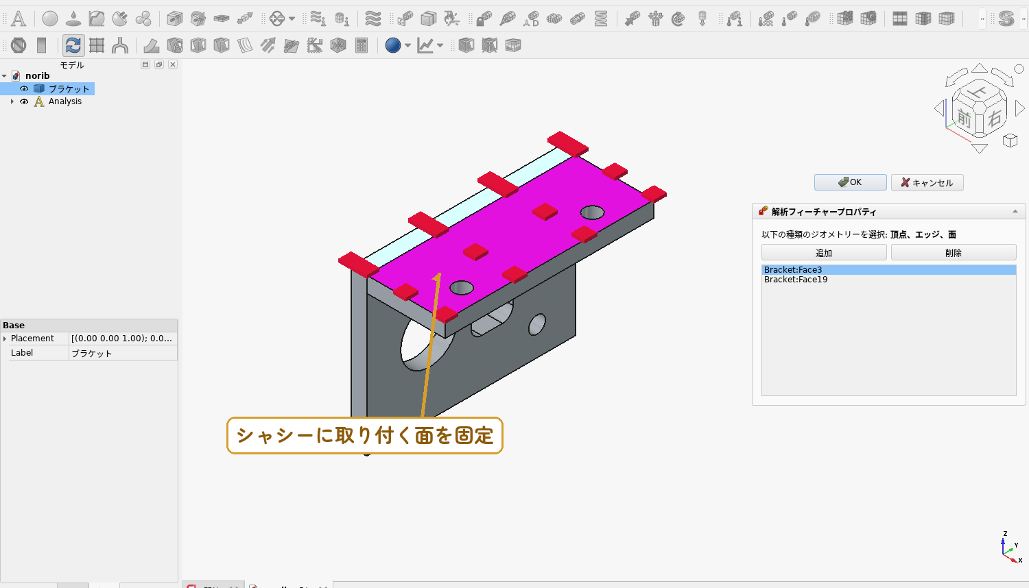Add beam rotation element geometry

198,19
